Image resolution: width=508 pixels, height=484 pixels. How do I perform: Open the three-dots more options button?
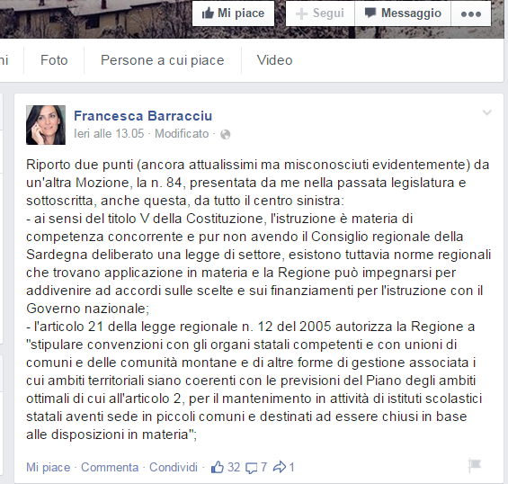coord(471,13)
